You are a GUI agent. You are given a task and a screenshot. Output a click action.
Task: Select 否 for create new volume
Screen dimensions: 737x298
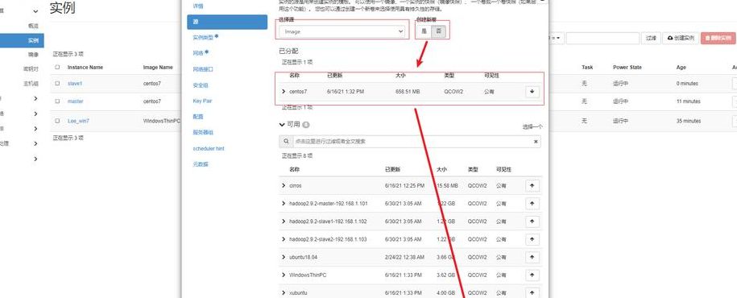click(x=439, y=31)
